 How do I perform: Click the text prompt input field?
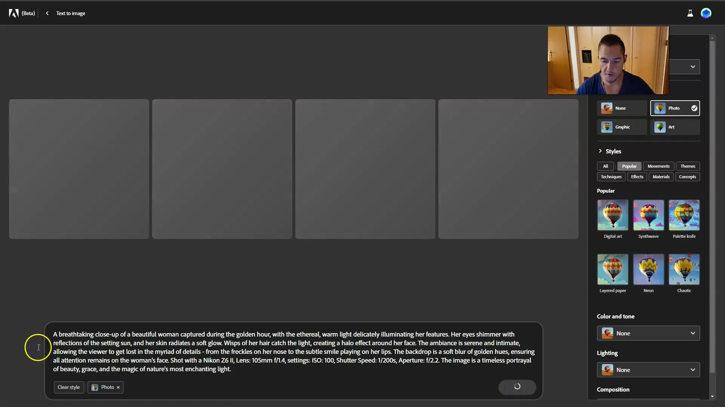point(294,351)
